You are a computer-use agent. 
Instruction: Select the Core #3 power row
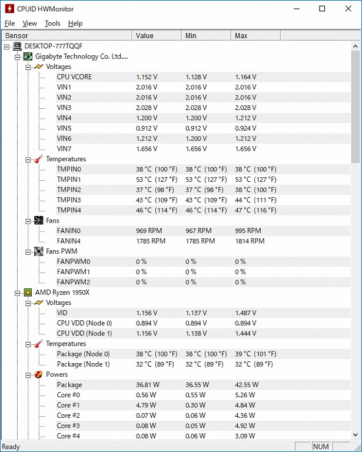pyautogui.click(x=203, y=426)
